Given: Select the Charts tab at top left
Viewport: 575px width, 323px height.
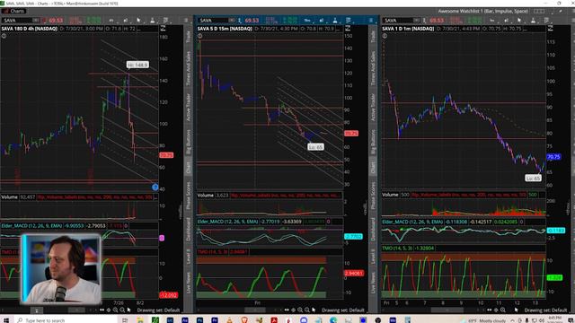Looking at the screenshot, I should coord(13,11).
